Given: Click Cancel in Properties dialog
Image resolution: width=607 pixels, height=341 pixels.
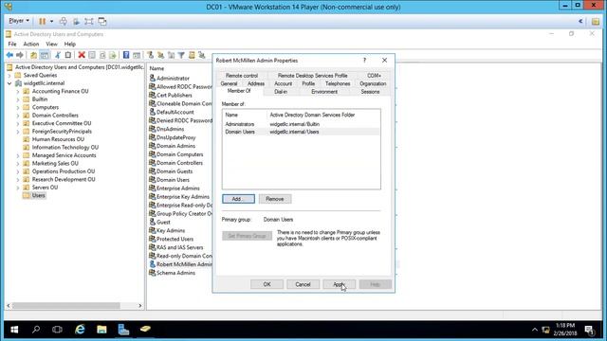Looking at the screenshot, I should pyautogui.click(x=303, y=284).
